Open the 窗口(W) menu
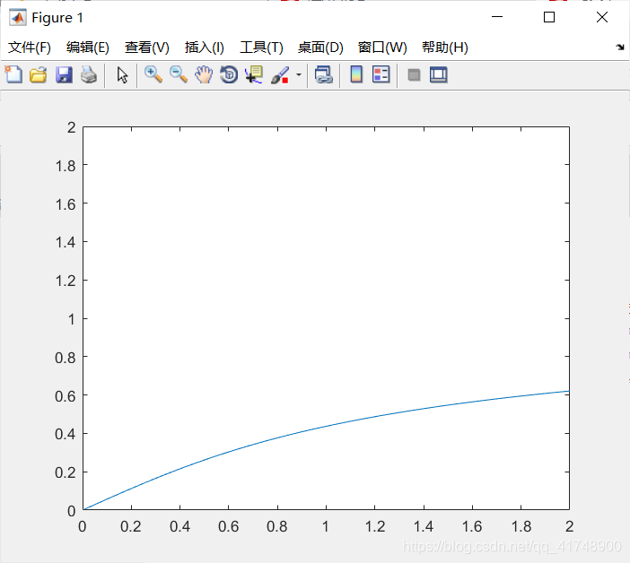 pyautogui.click(x=382, y=48)
